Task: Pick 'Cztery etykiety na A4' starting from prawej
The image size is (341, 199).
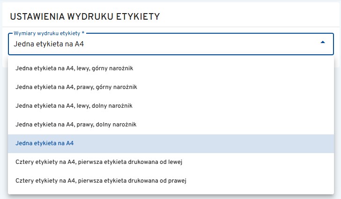Action: click(101, 180)
